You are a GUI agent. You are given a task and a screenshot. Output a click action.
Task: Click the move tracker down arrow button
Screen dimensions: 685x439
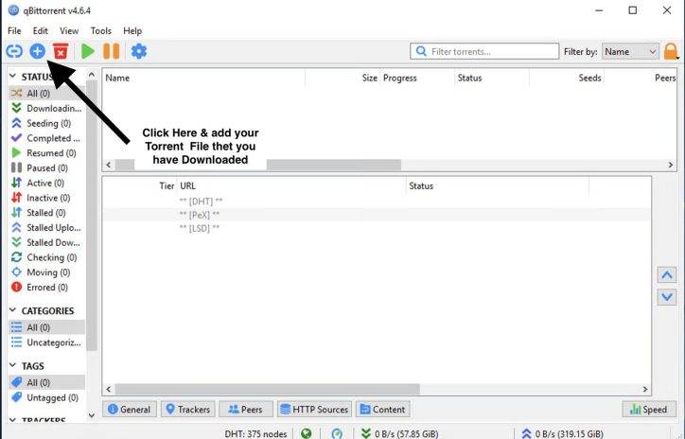(x=667, y=297)
